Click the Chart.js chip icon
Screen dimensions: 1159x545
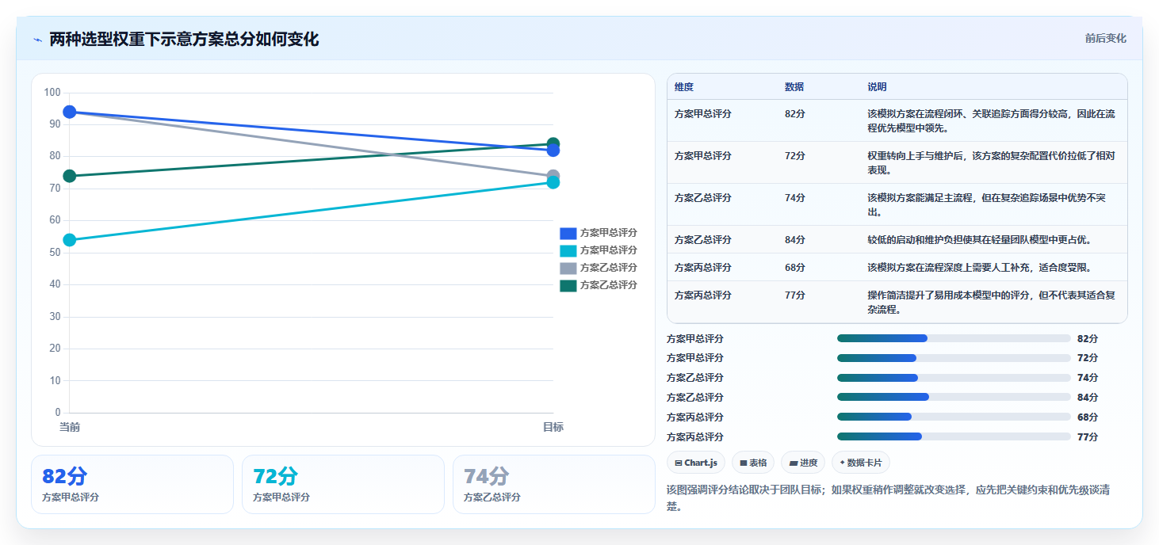[679, 463]
